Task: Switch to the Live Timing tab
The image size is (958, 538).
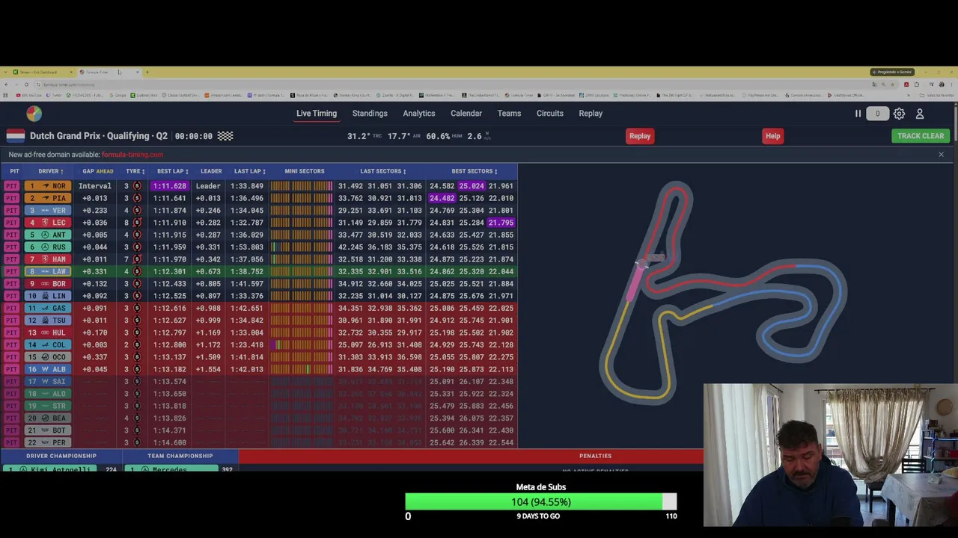Action: tap(317, 114)
